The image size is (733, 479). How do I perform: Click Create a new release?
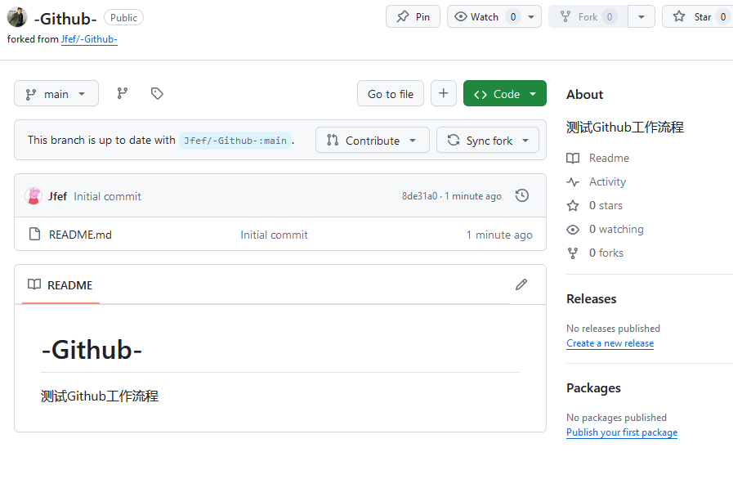pos(610,343)
